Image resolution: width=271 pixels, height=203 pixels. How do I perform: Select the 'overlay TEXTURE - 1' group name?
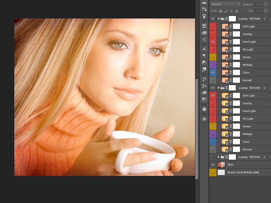(x=252, y=19)
